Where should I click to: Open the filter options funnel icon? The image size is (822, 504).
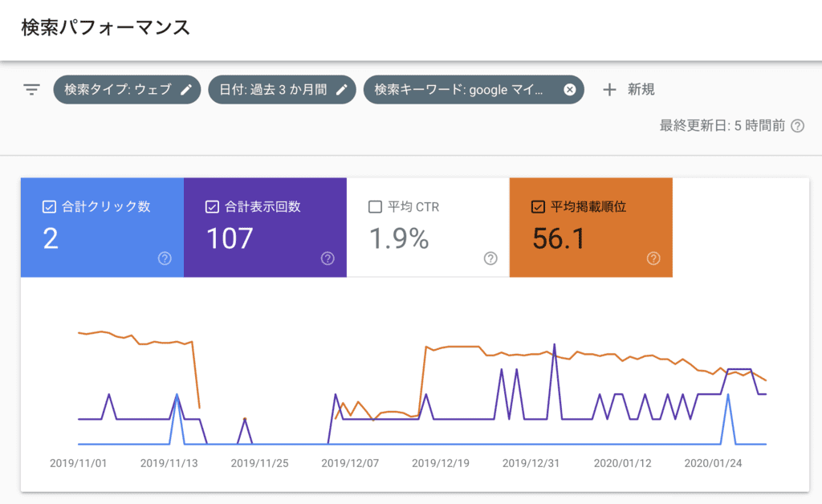pyautogui.click(x=31, y=89)
